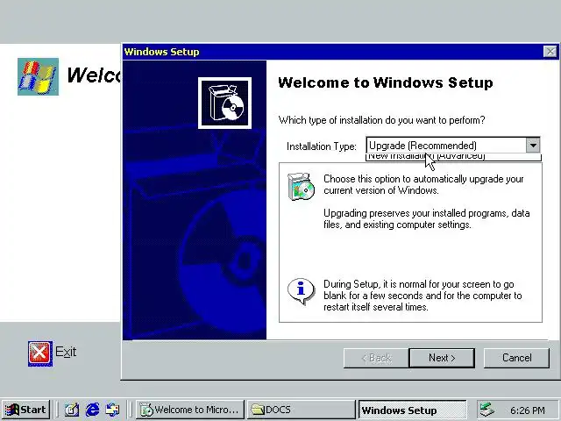561x421 pixels.
Task: Click the red X Exit icon
Action: (40, 353)
